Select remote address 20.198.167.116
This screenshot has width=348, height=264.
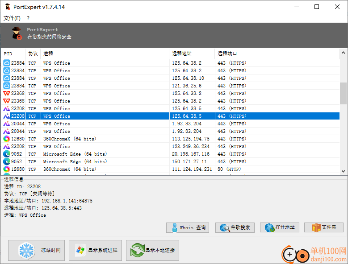(x=191, y=154)
